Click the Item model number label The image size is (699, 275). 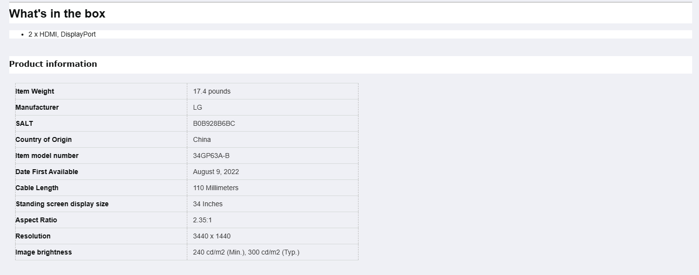[47, 156]
